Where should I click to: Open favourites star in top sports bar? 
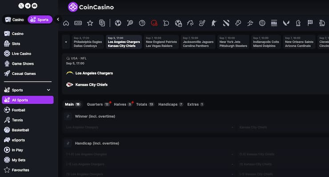90,23
